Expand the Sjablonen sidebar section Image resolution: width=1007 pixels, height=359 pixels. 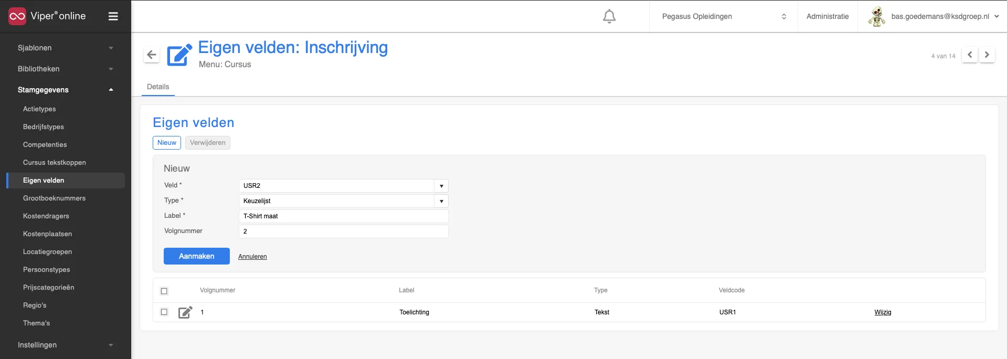(x=66, y=48)
